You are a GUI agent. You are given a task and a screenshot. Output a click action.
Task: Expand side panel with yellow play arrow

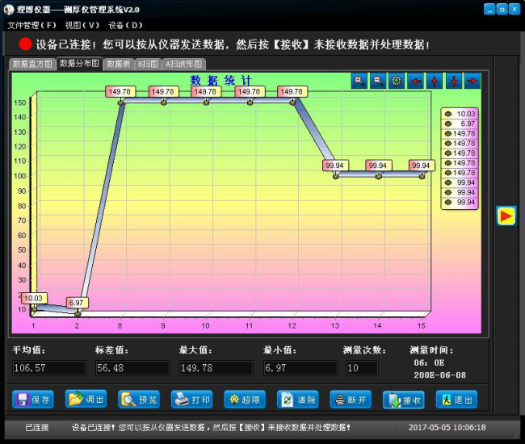coord(506,216)
